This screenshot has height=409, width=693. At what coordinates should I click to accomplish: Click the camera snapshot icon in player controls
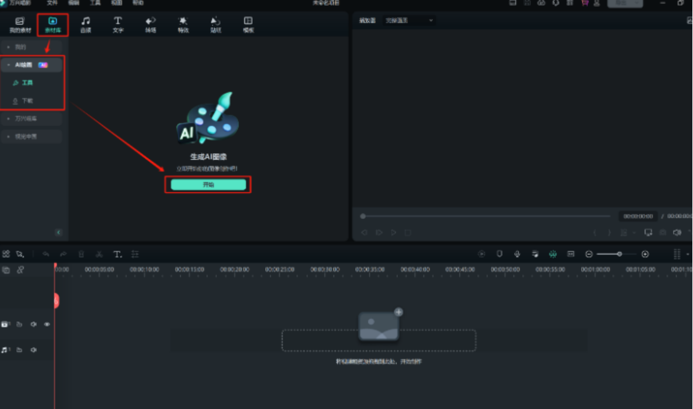click(662, 232)
